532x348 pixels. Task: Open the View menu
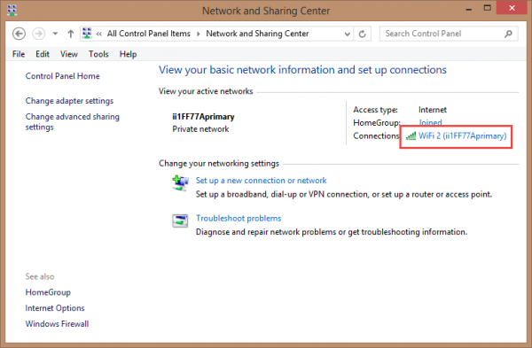(x=69, y=54)
